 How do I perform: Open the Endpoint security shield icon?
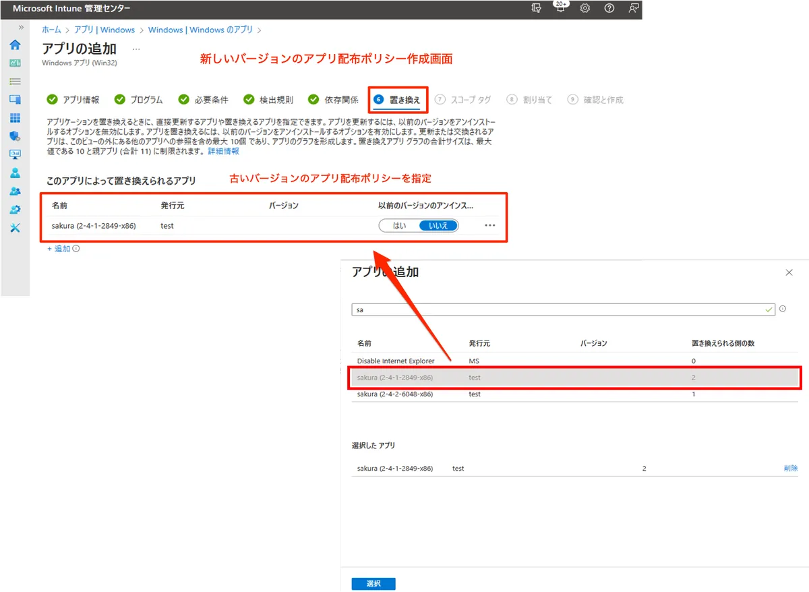coord(15,136)
